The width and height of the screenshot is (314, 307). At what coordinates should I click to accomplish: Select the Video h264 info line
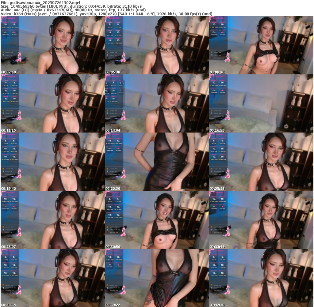pos(106,14)
